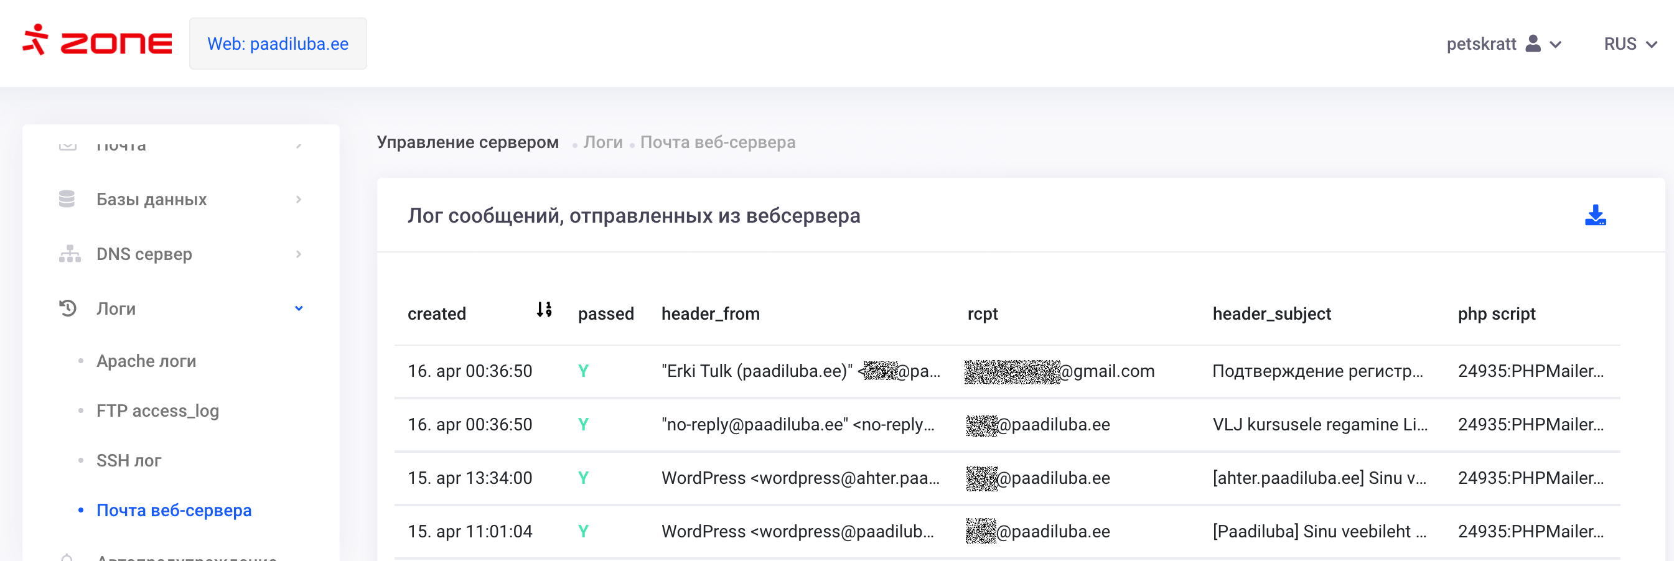Click the DNS server network icon

(x=70, y=254)
